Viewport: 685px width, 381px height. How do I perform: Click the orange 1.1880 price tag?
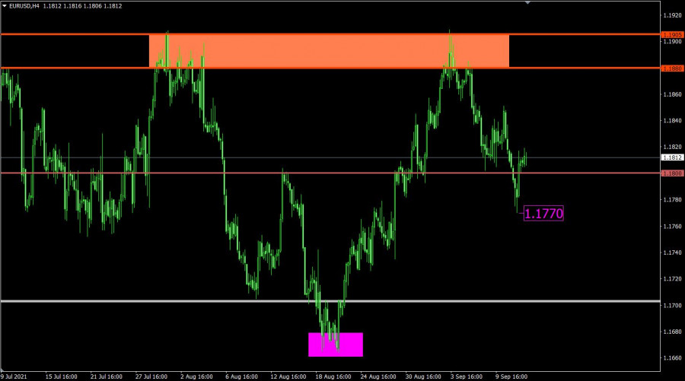[x=672, y=68]
